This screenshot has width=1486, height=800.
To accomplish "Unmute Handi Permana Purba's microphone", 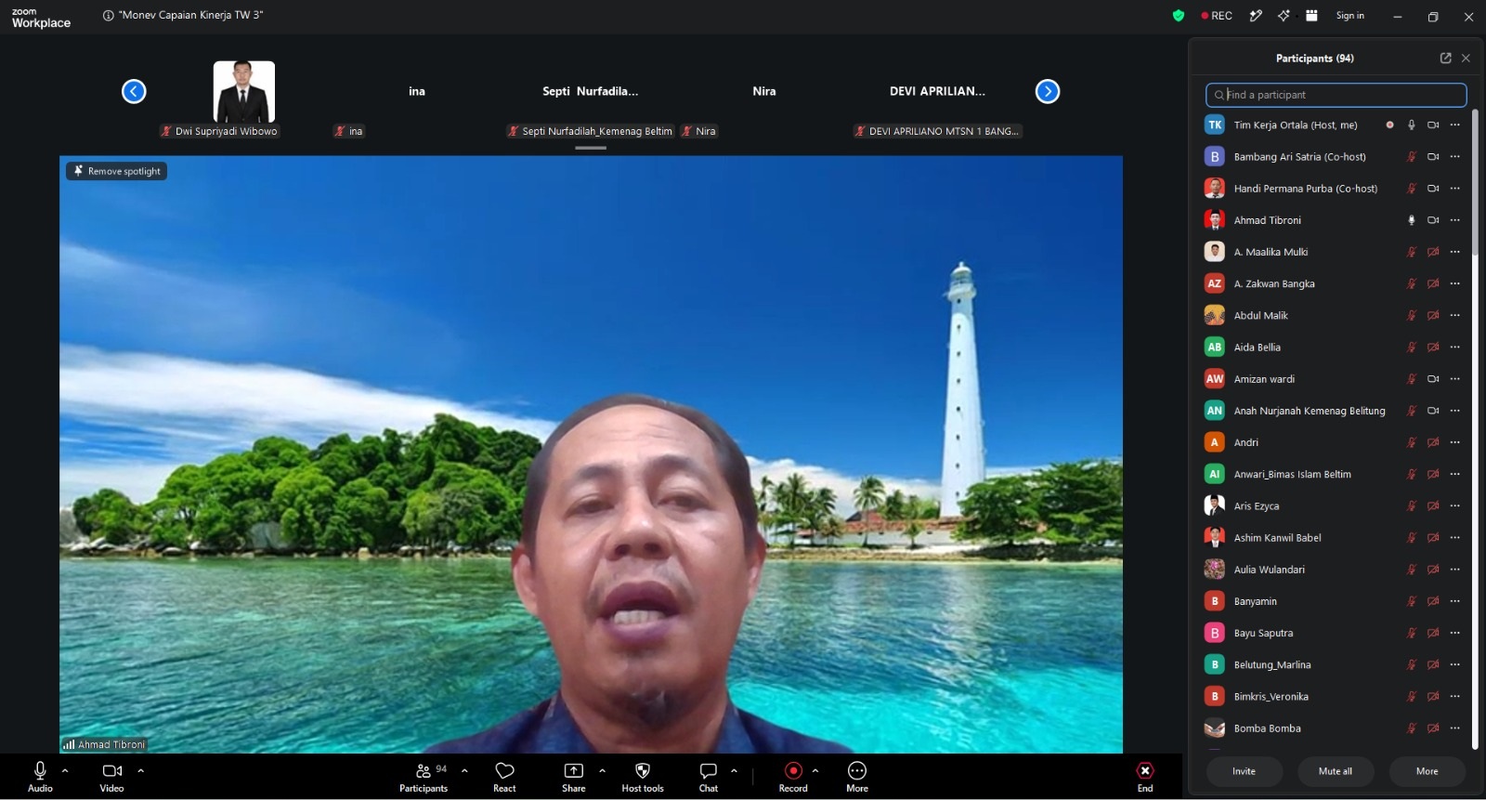I will pyautogui.click(x=1411, y=189).
